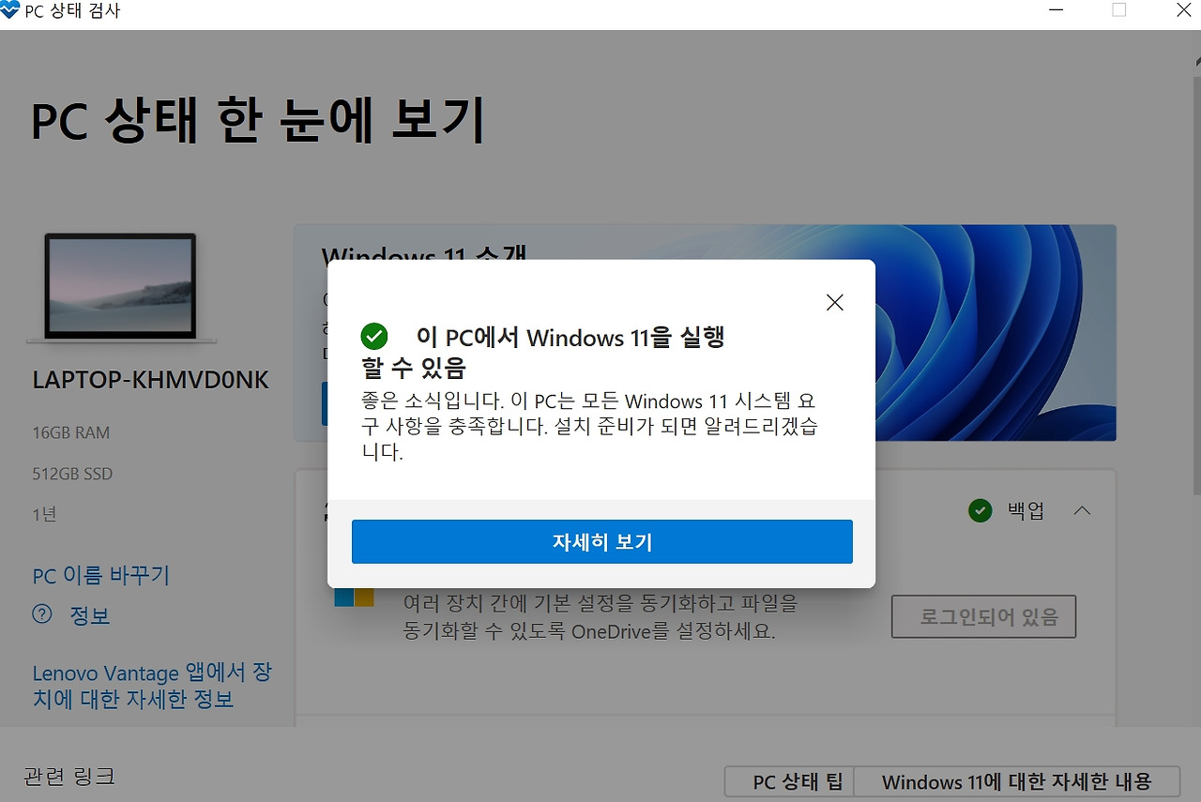Screen dimensions: 1201x802
Task: Click the green 백업 status check icon
Action: click(x=981, y=511)
